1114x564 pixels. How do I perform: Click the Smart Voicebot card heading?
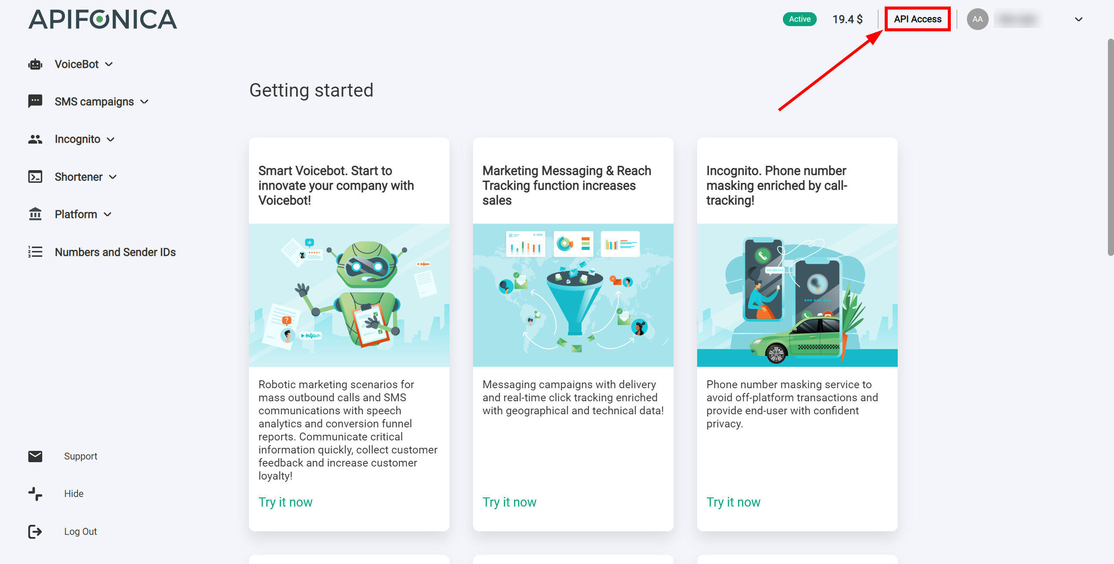(336, 185)
